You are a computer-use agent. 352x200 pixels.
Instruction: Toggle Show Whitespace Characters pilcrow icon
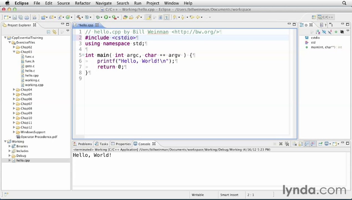[x=167, y=17]
